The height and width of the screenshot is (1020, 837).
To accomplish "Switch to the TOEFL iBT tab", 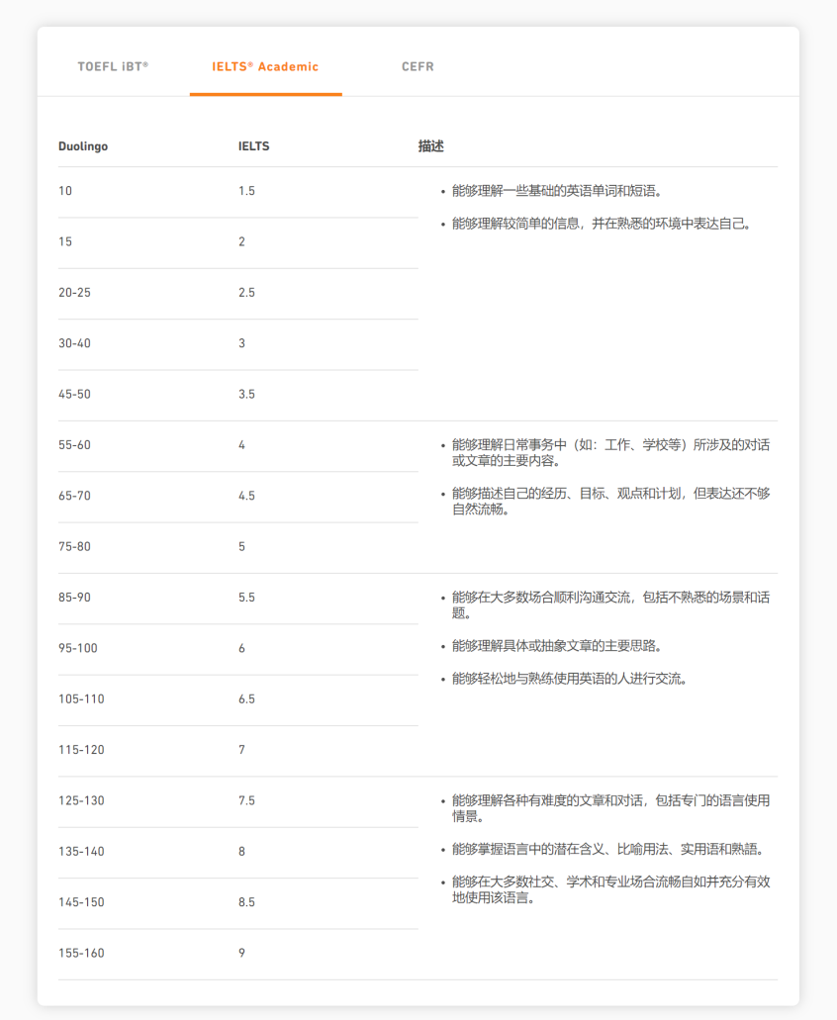I will [x=113, y=67].
